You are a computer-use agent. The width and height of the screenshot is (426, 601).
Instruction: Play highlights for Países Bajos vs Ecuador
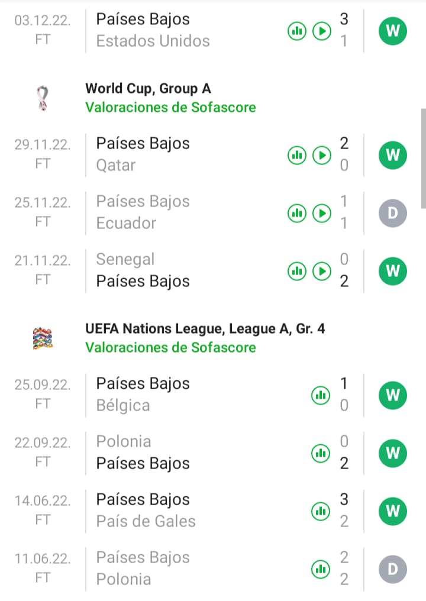tap(321, 212)
